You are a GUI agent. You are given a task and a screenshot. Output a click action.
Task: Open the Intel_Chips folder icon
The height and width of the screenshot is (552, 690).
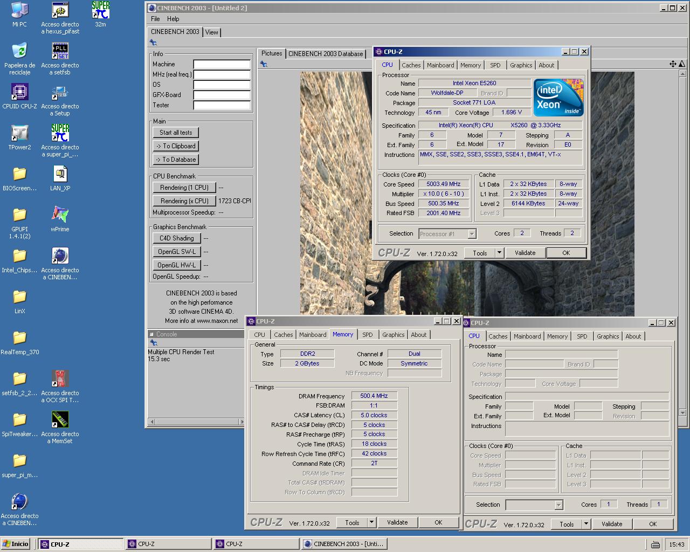click(x=19, y=256)
